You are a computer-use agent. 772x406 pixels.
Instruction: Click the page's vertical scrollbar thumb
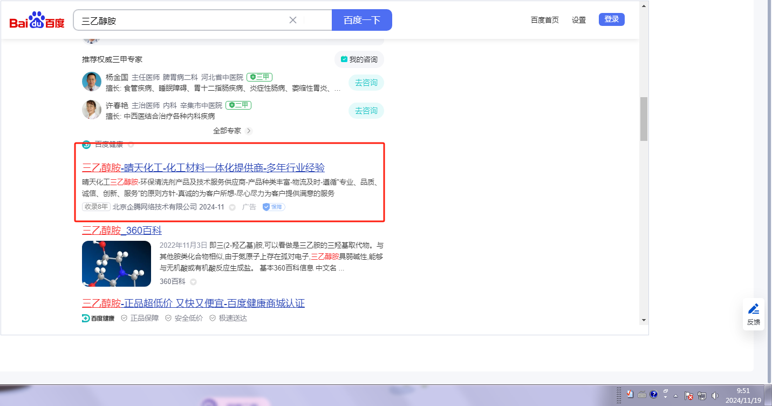click(x=644, y=119)
